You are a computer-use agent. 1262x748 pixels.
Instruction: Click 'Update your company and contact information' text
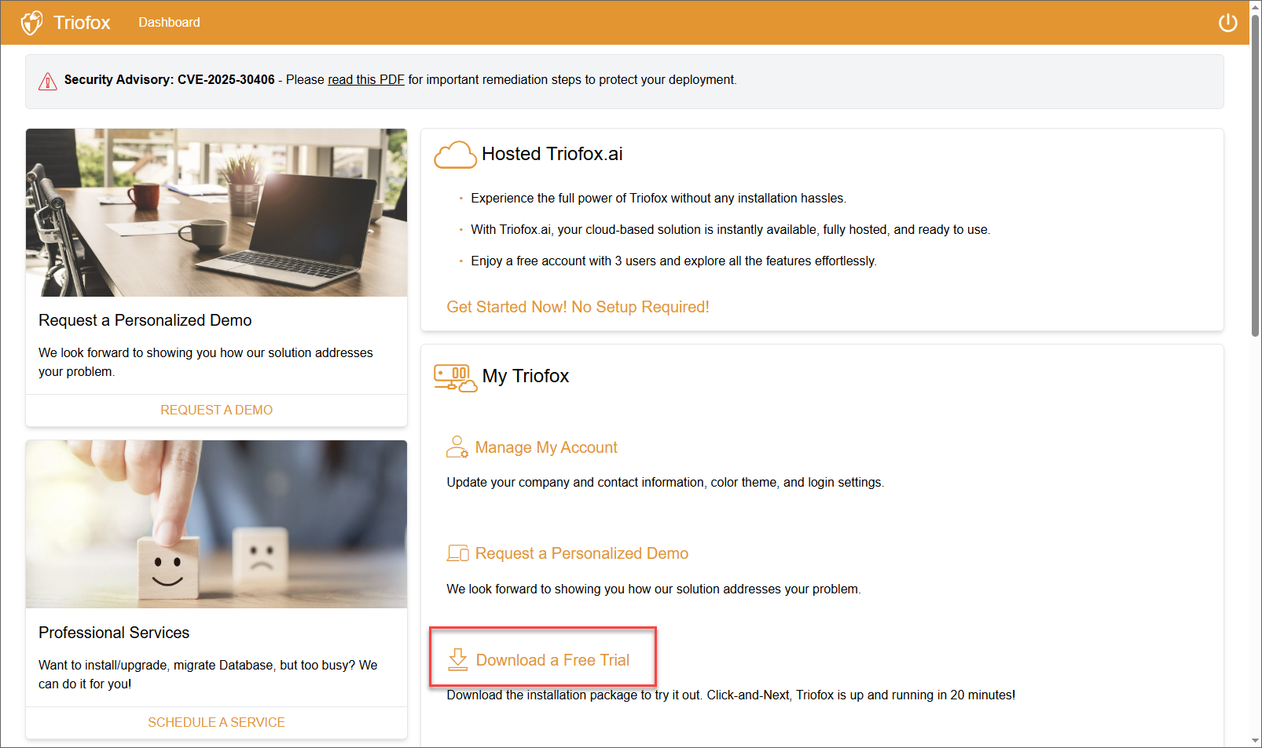666,483
